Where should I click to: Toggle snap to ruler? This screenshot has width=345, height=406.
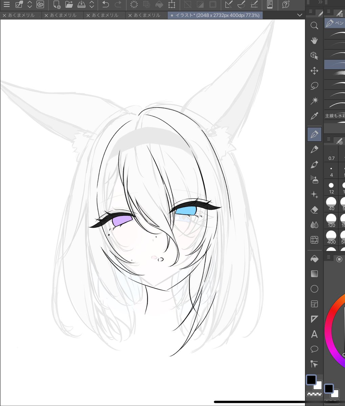click(x=229, y=5)
